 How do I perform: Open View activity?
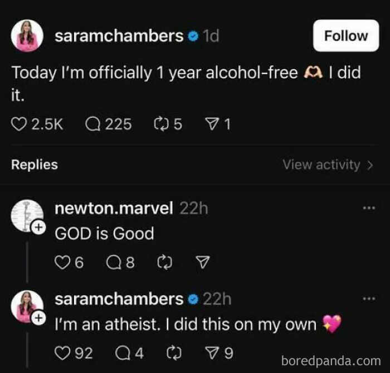click(328, 165)
